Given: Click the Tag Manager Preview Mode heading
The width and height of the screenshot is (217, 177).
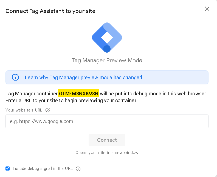Looking at the screenshot, I should click(x=107, y=60).
